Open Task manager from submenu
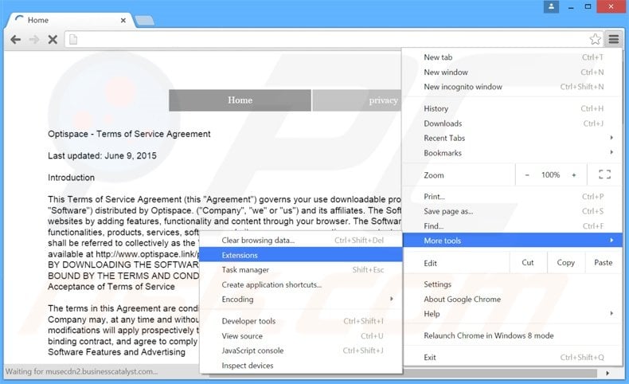This screenshot has width=629, height=384. tap(301, 269)
